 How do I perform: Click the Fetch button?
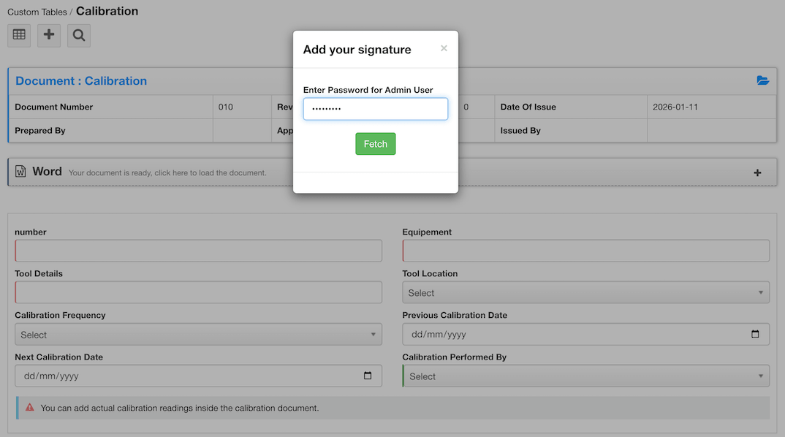tap(376, 144)
